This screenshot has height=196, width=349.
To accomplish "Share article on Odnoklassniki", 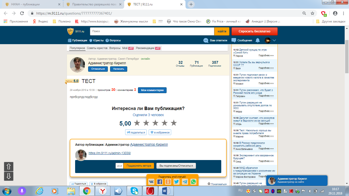I will pos(168,181).
